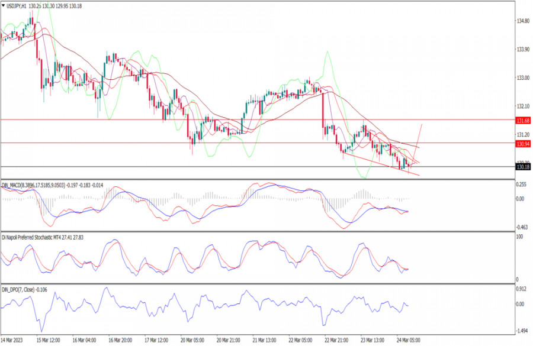Open the chart menu triangle beside USDJPY,H1
Screen dimensions: 533x346
pyautogui.click(x=4, y=6)
